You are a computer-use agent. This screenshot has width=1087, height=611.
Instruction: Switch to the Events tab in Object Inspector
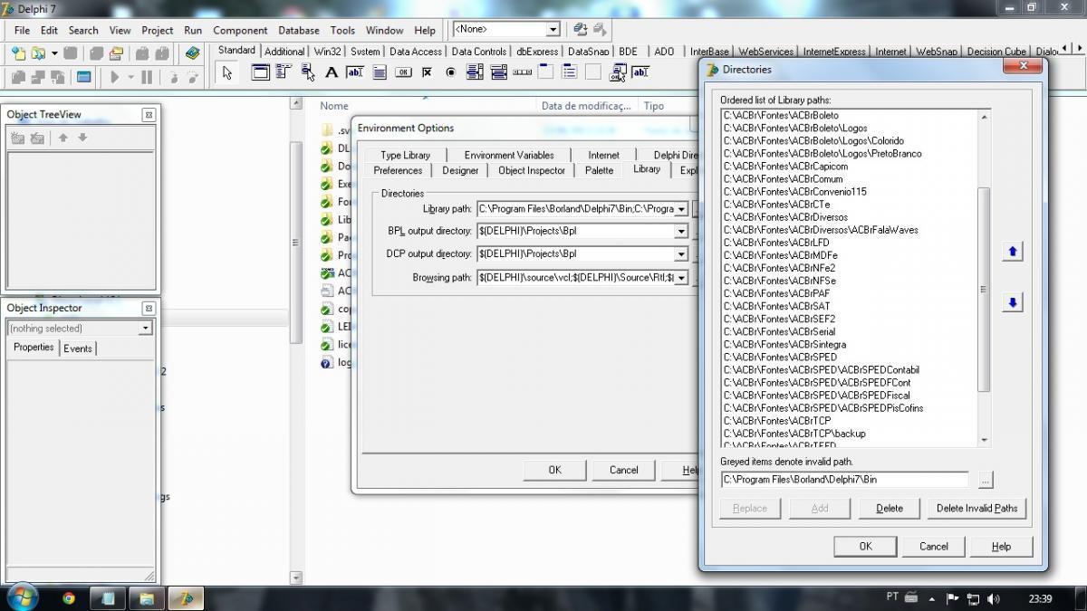click(x=78, y=348)
